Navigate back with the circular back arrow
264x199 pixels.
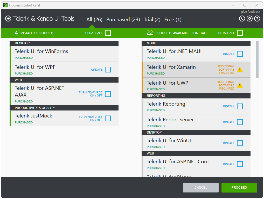click(x=8, y=18)
